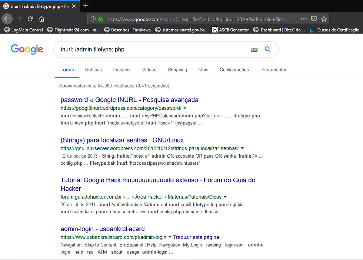Click the googl3inurl.wordpress.com green URL

tap(121, 108)
